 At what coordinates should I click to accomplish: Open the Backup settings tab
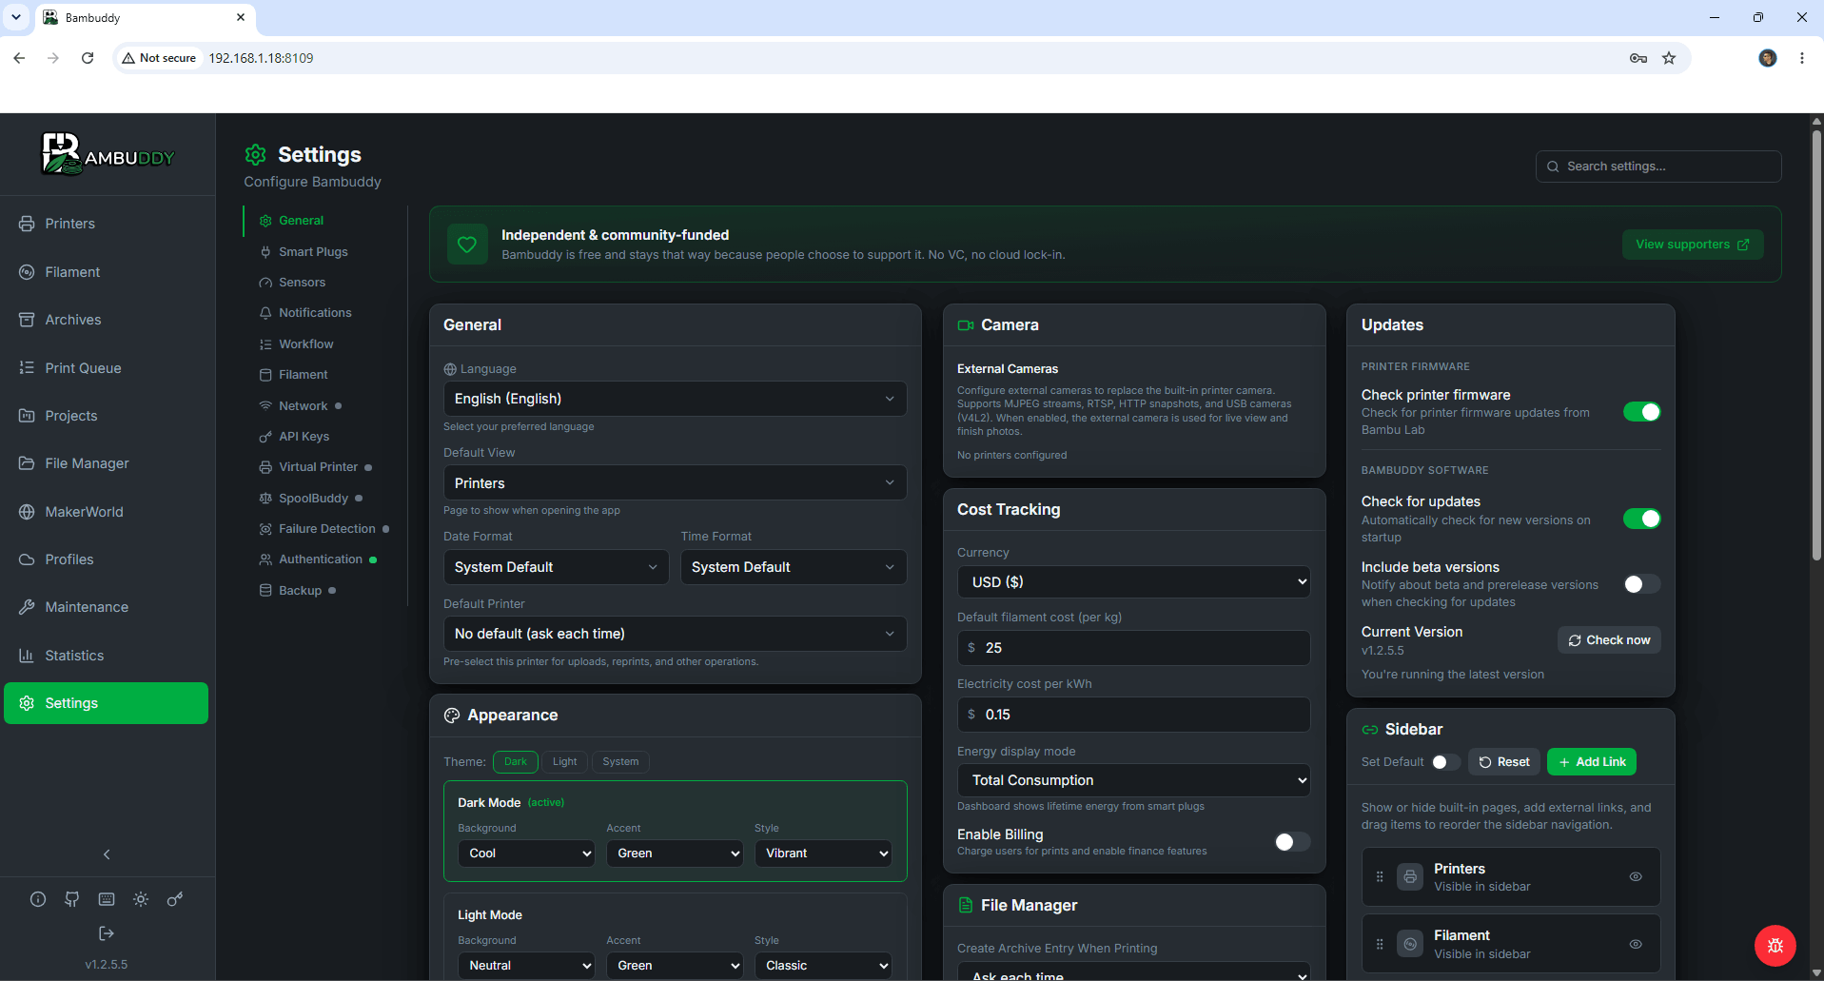coord(300,591)
